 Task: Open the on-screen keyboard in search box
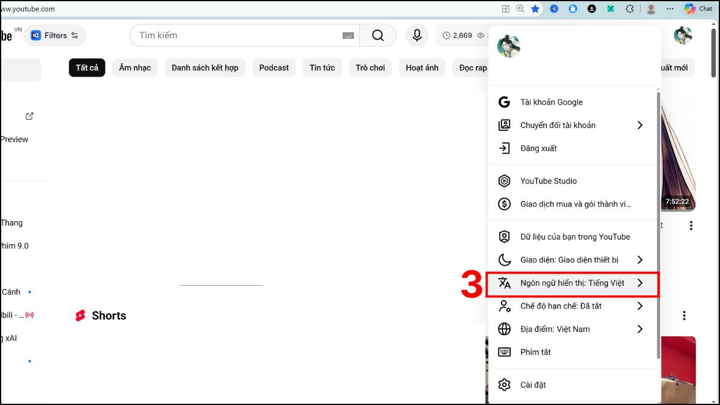tap(348, 35)
